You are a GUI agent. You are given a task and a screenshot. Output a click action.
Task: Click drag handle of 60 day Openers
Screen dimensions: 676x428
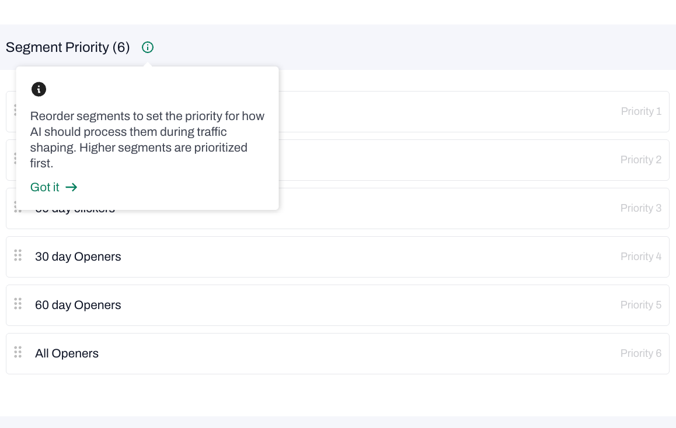tap(18, 304)
